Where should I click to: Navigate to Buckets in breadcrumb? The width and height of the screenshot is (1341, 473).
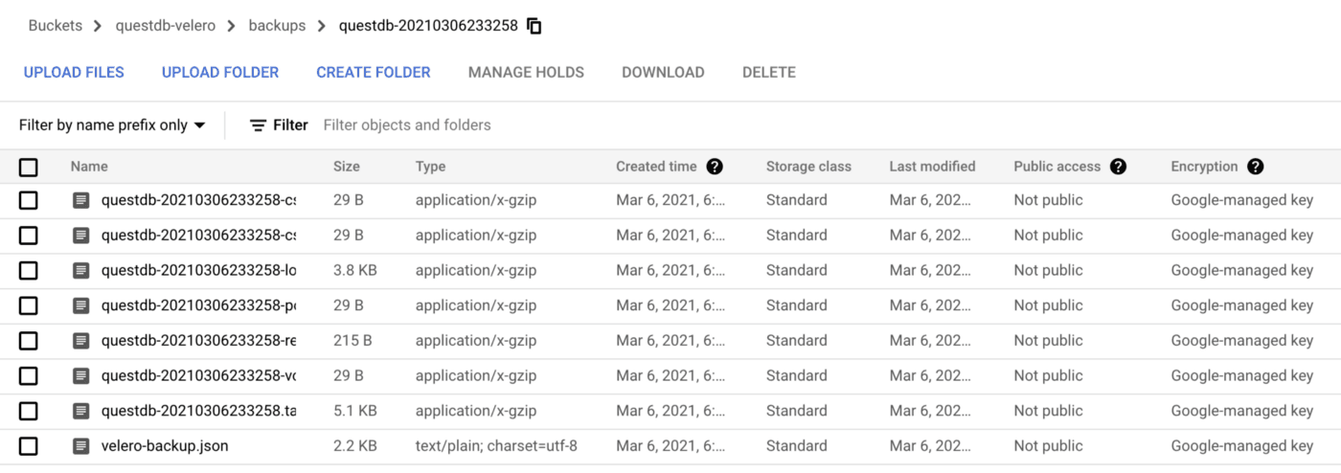point(55,26)
